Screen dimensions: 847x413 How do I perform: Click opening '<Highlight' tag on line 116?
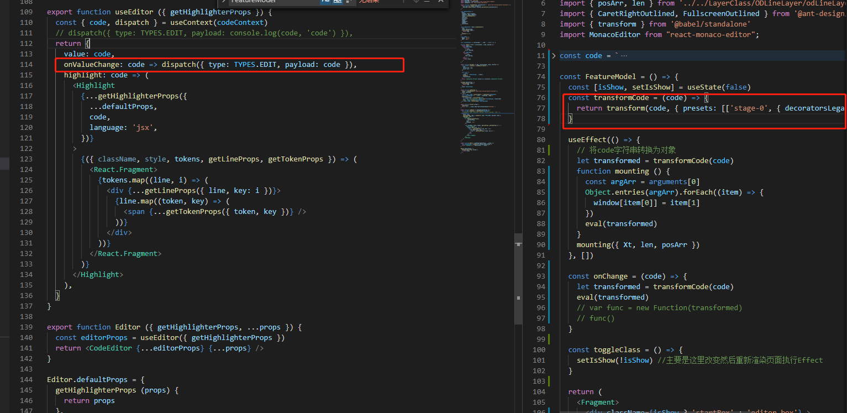tap(94, 86)
